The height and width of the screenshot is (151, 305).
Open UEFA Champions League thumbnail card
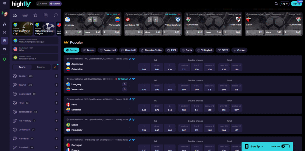[x=44, y=29]
